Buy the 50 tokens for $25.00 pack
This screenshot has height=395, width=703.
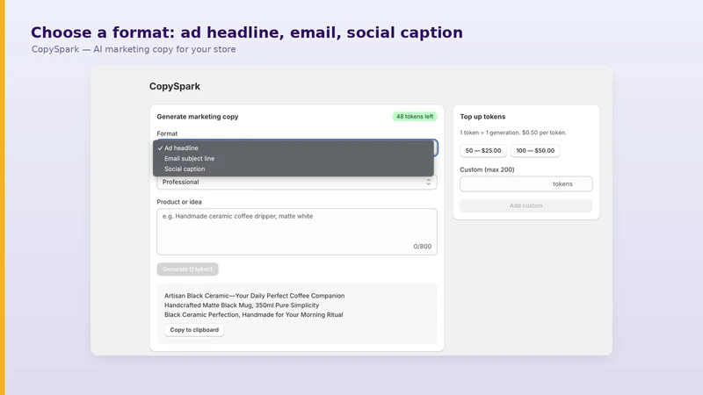[483, 150]
